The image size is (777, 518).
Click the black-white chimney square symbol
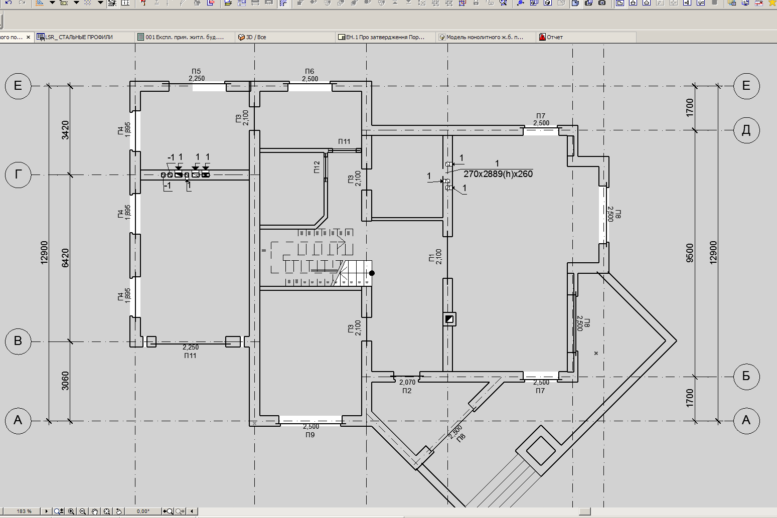pos(449,318)
